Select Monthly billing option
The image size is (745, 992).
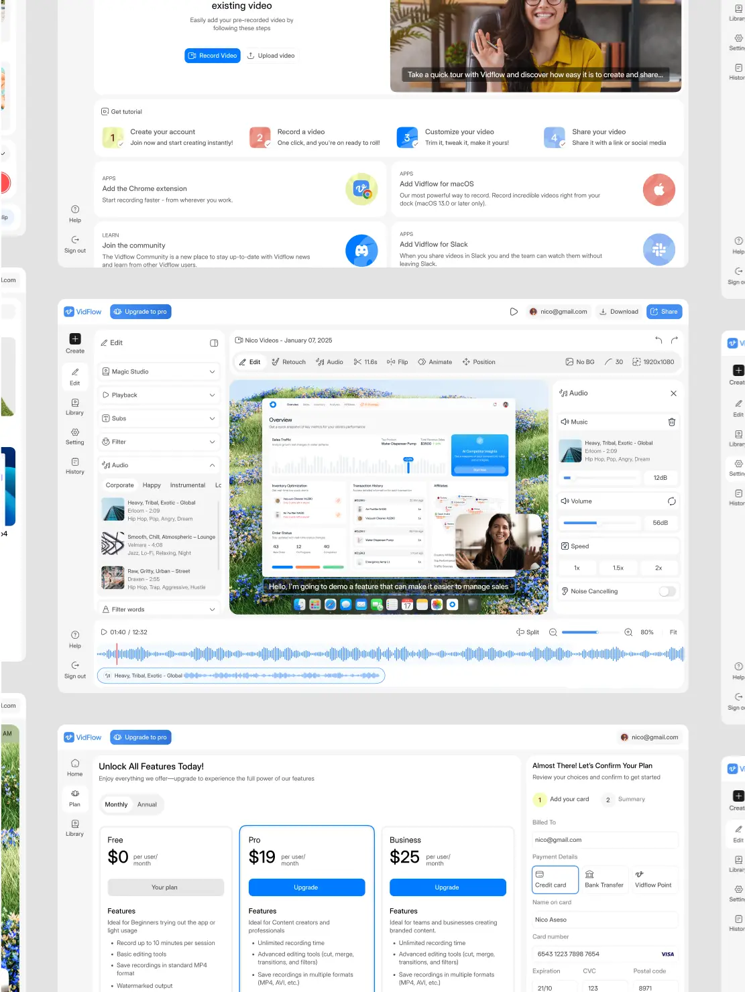click(x=116, y=804)
